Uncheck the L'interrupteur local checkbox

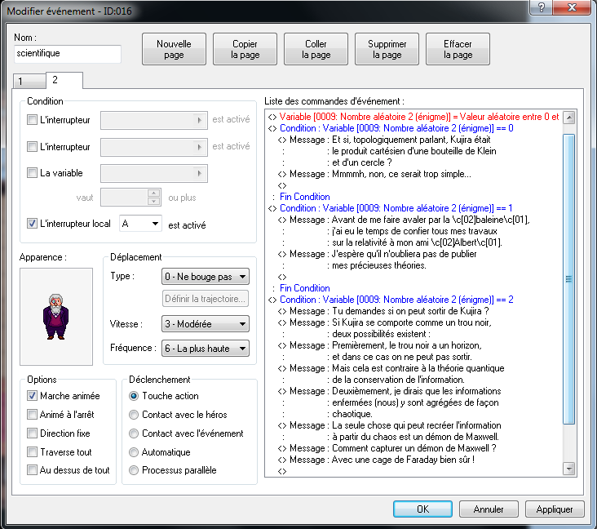32,224
